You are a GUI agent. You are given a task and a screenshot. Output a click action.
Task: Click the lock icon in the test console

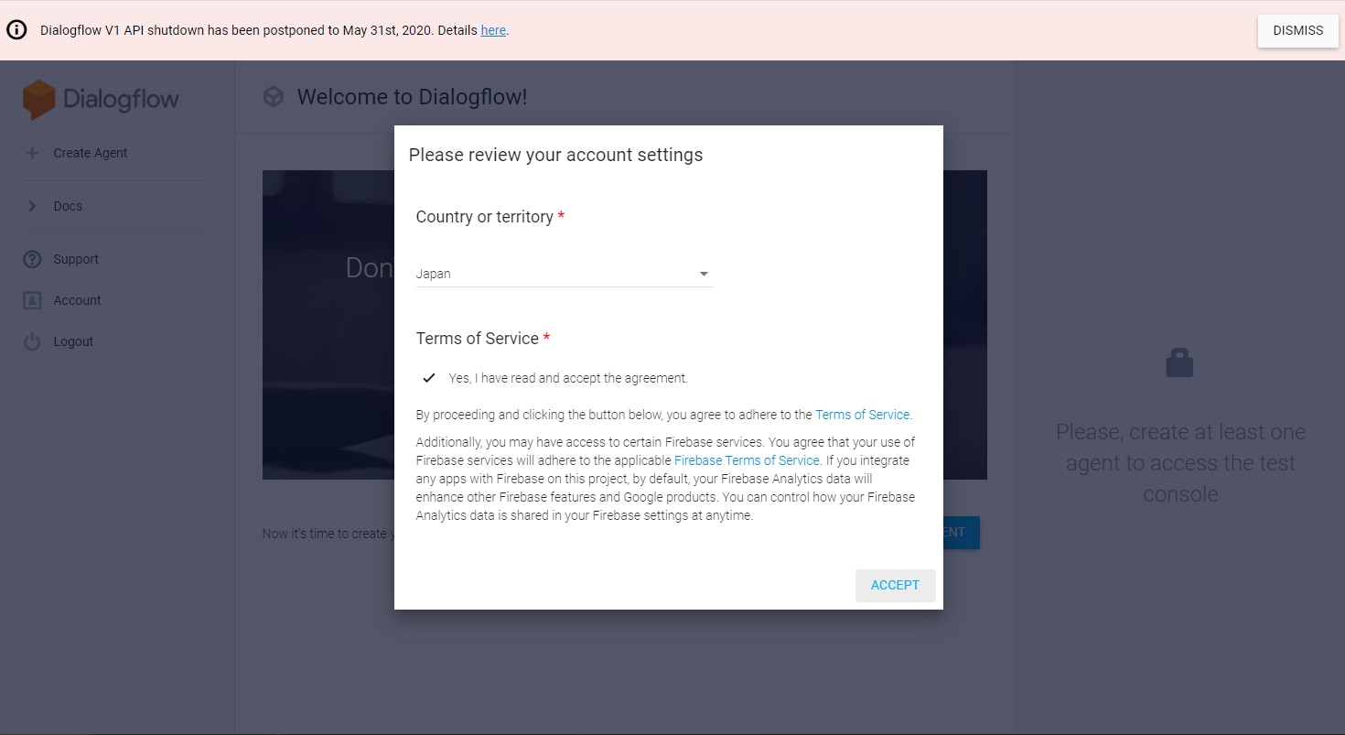[x=1179, y=362]
